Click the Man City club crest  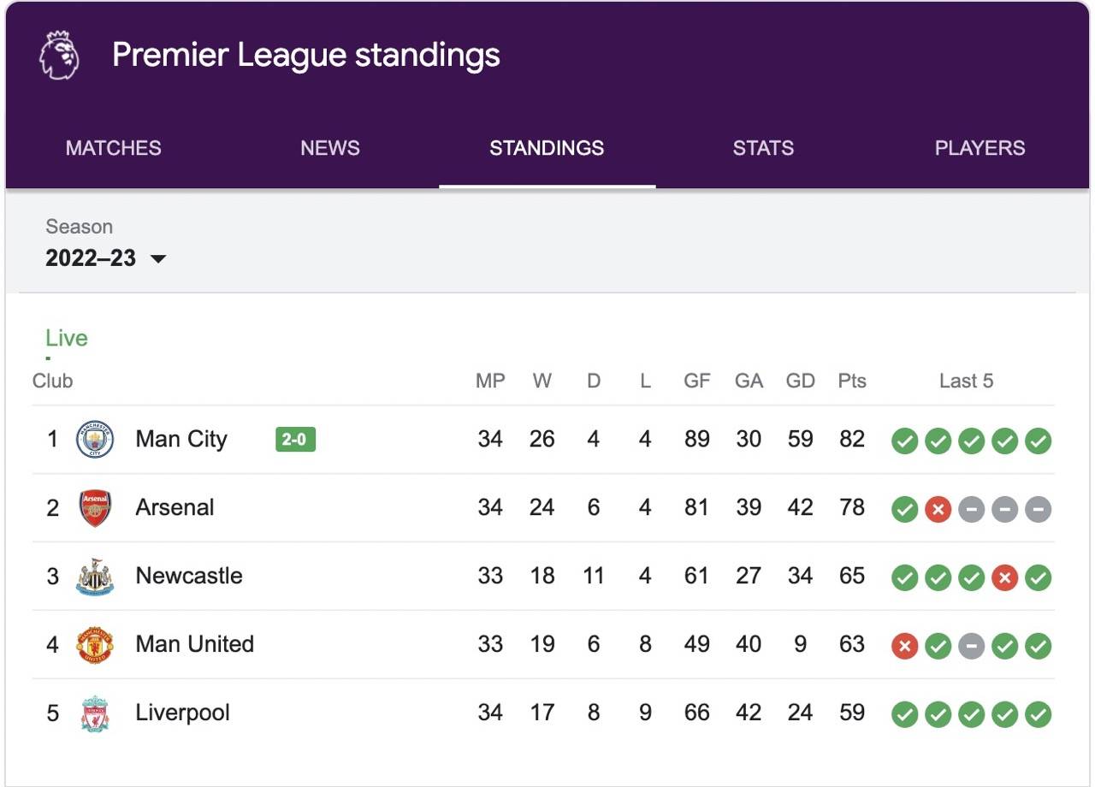pyautogui.click(x=94, y=440)
